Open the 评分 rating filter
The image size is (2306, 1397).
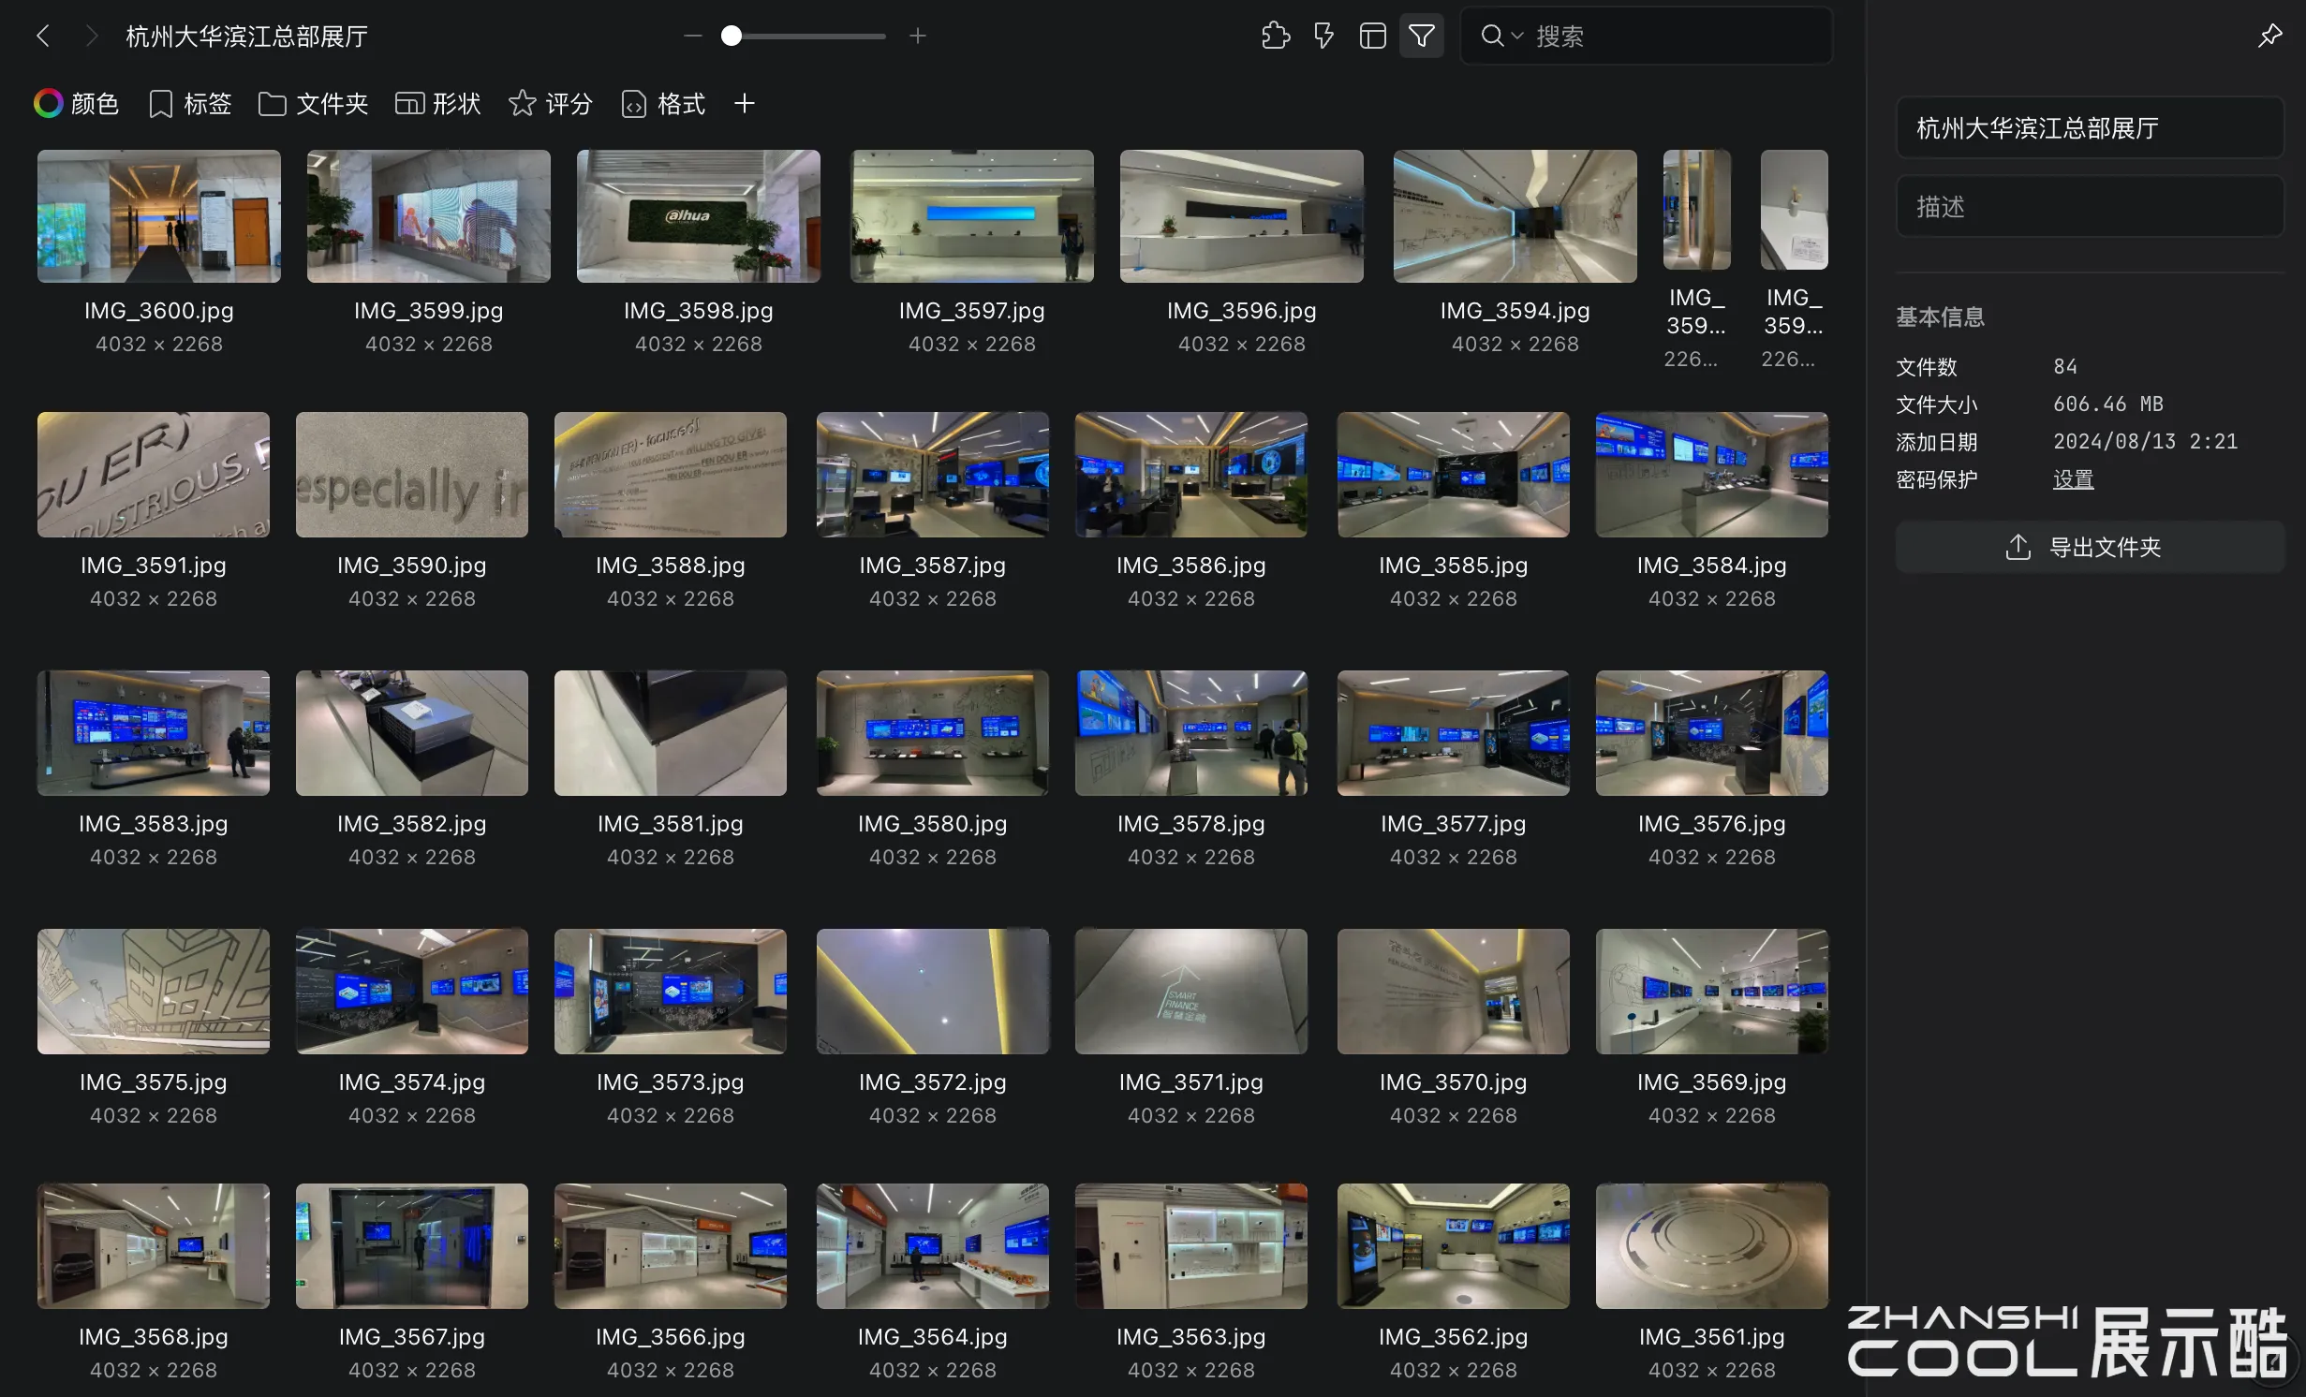click(x=551, y=103)
